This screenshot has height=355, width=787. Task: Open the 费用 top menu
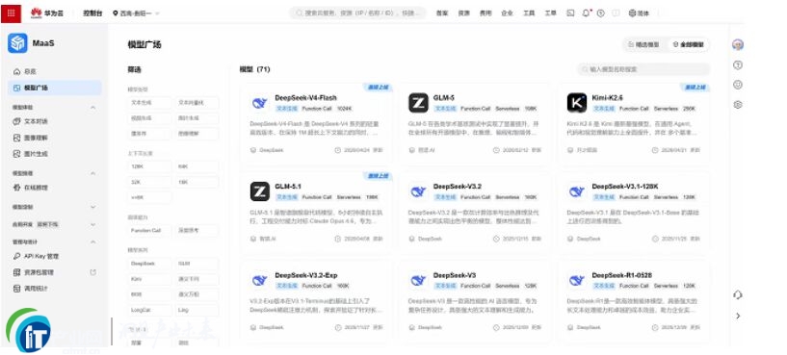click(x=485, y=13)
